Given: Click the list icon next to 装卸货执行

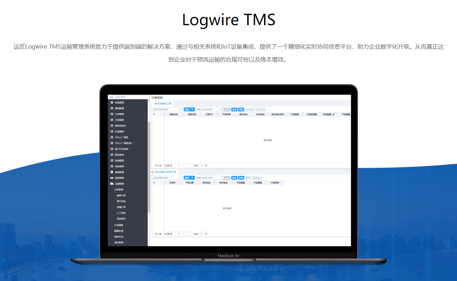Looking at the screenshot, I should coord(112,126).
